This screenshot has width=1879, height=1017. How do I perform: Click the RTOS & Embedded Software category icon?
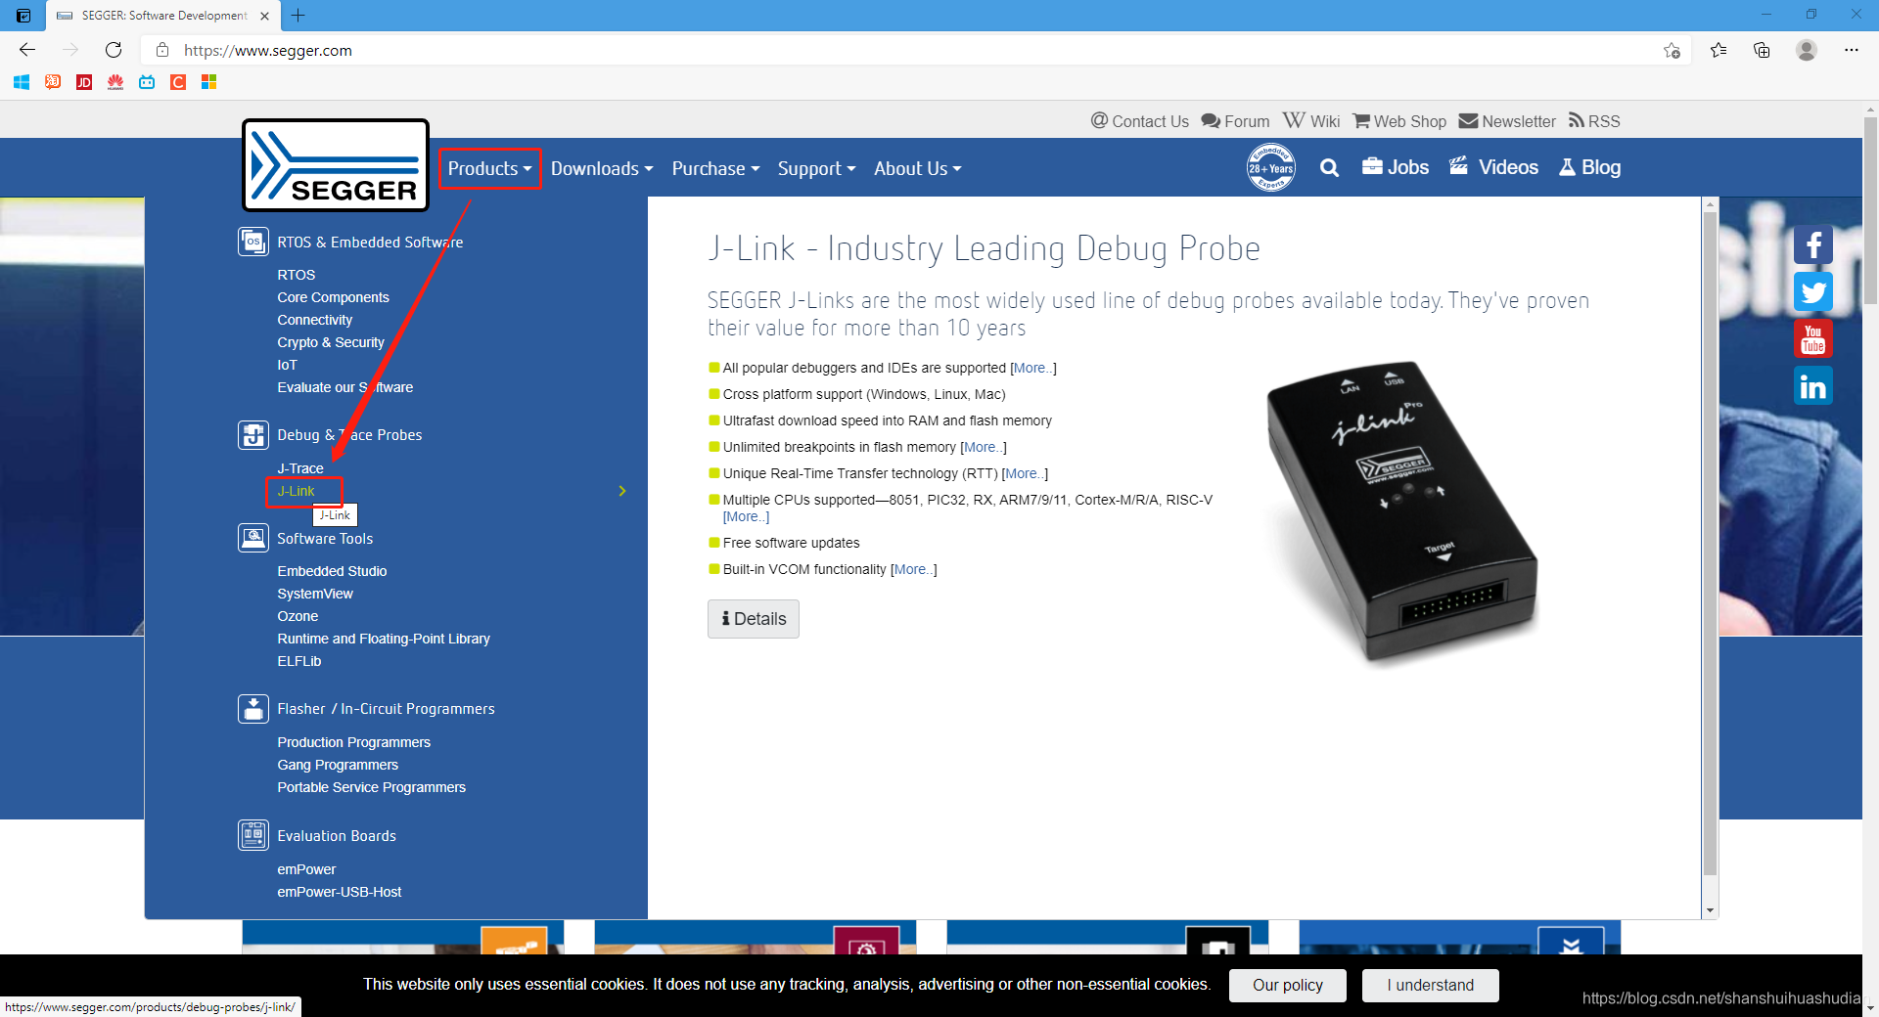pyautogui.click(x=253, y=242)
